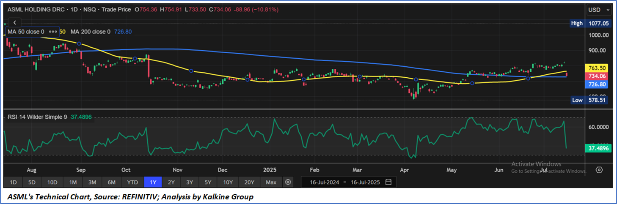Switch to the 1D time range
The height and width of the screenshot is (204, 617).
pos(13,182)
